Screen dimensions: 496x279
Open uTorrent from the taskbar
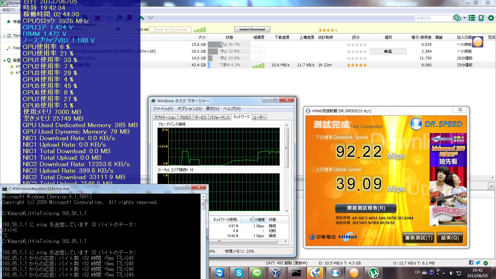[x=374, y=273]
